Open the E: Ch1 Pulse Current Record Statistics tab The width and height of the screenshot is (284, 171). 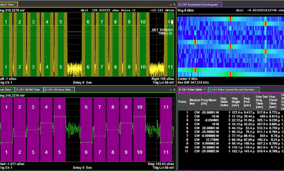point(234,90)
